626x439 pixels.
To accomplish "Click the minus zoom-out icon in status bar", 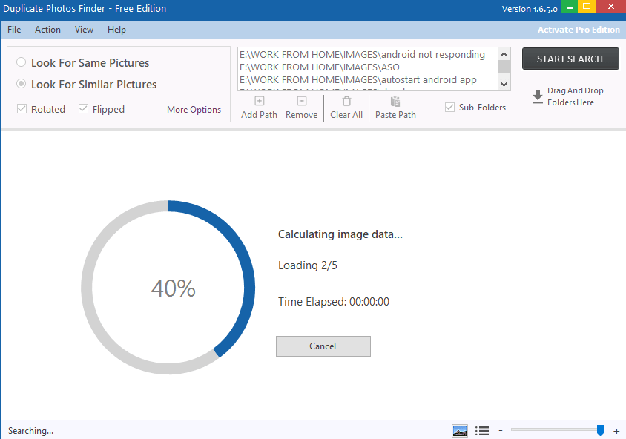I will 501,430.
